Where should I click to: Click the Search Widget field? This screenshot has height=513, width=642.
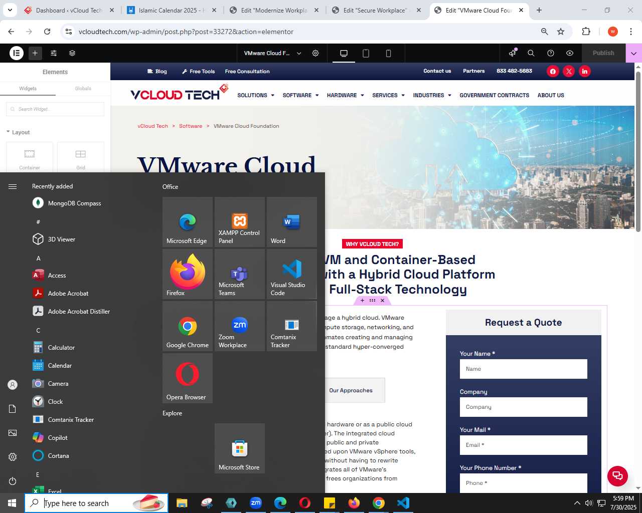[55, 109]
